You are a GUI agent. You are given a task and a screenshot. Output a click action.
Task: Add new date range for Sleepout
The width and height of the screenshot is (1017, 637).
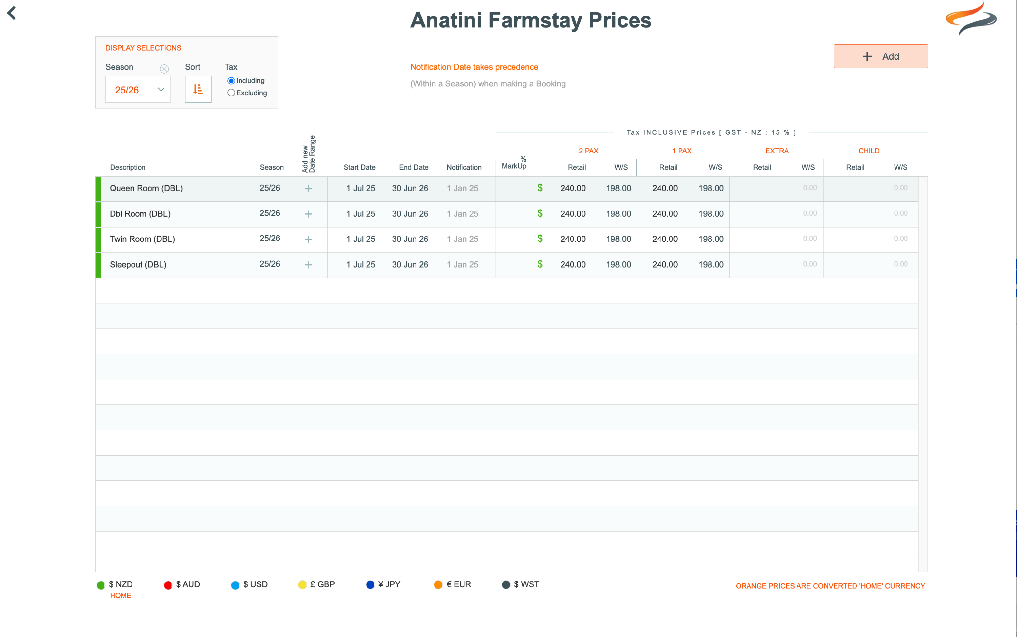click(308, 264)
